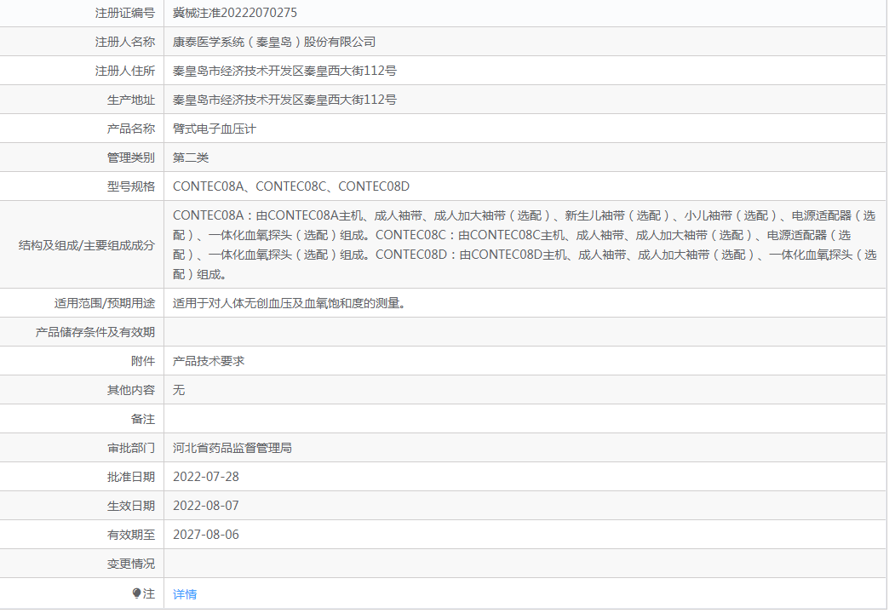
Task: Click the intended use text 适用于对人体无创血压
Action: click(289, 303)
